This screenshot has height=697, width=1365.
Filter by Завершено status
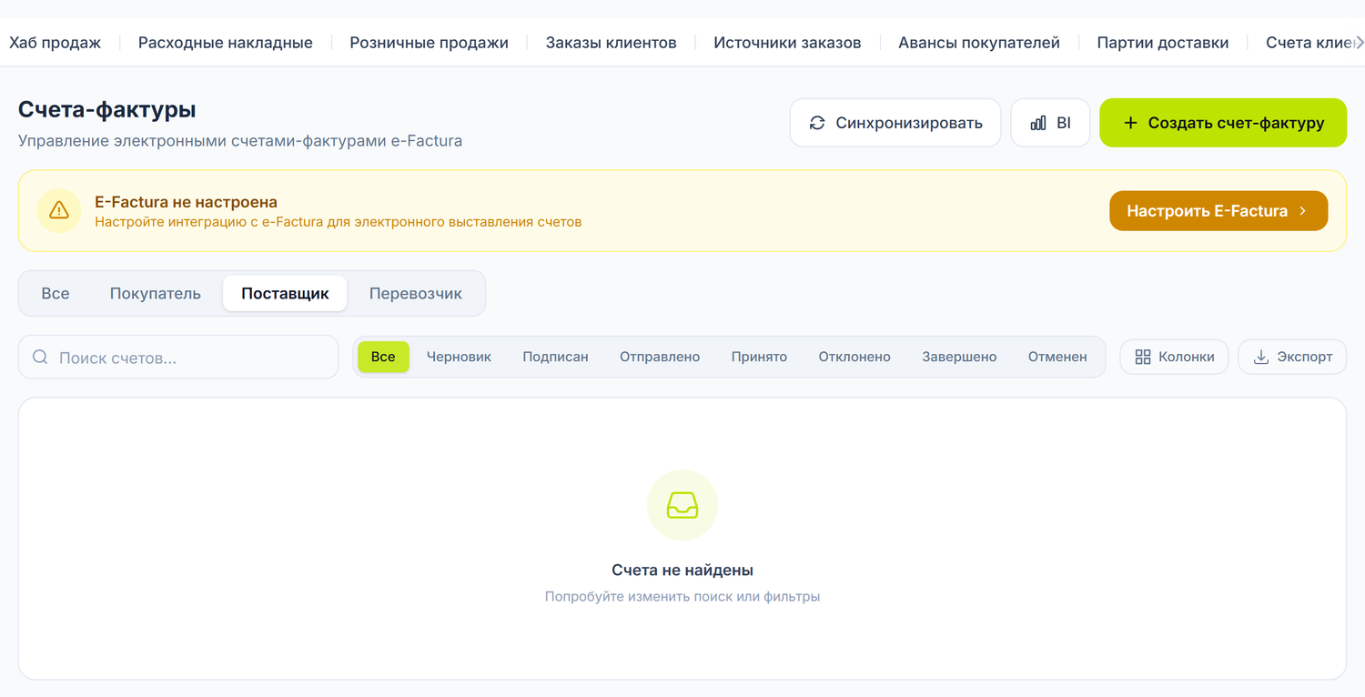(x=959, y=357)
